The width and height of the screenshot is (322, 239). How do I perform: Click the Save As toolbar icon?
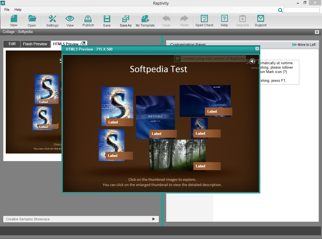(x=125, y=21)
